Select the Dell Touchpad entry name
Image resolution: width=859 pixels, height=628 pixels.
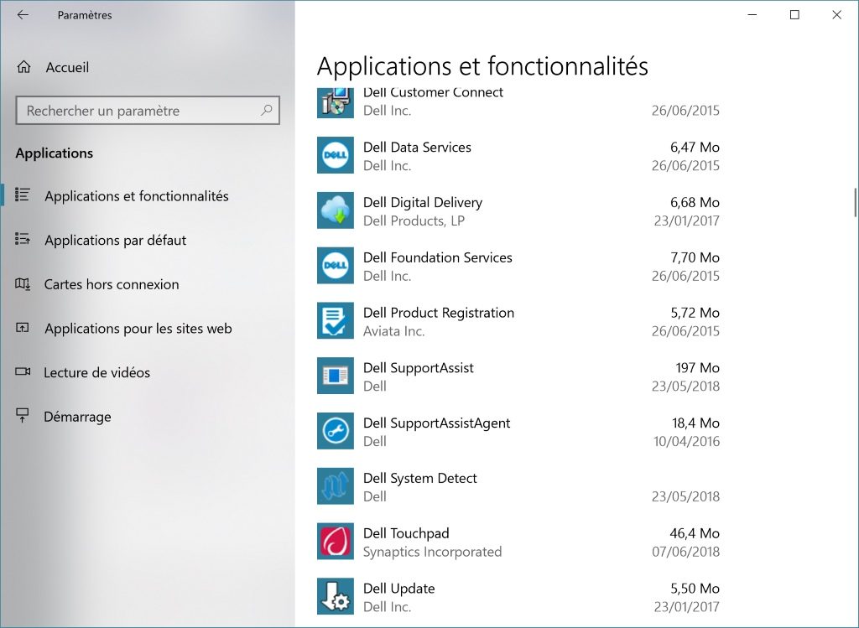coord(406,533)
